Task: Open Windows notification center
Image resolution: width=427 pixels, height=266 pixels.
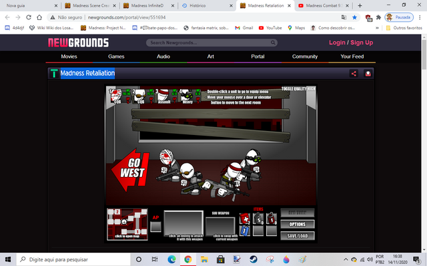Action: point(416,259)
